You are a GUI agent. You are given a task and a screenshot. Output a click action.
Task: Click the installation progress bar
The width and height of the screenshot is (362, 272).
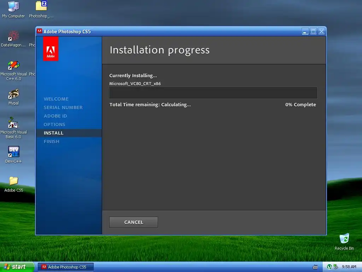pos(213,93)
